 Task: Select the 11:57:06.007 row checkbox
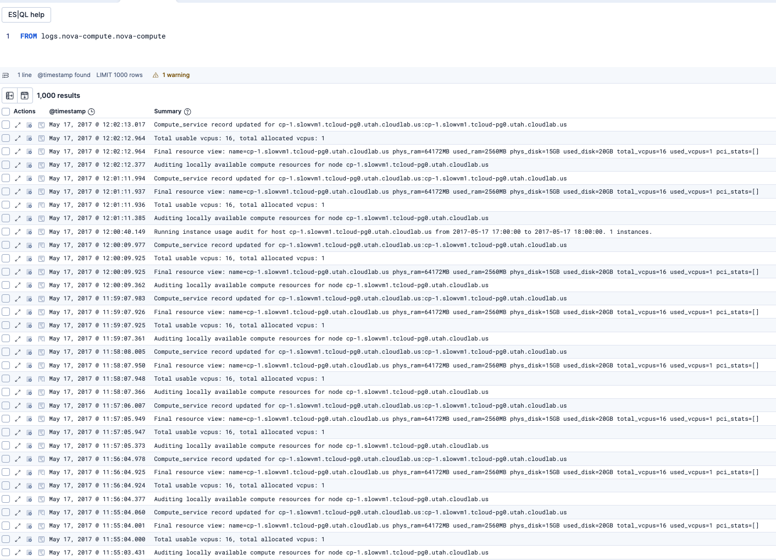6,405
